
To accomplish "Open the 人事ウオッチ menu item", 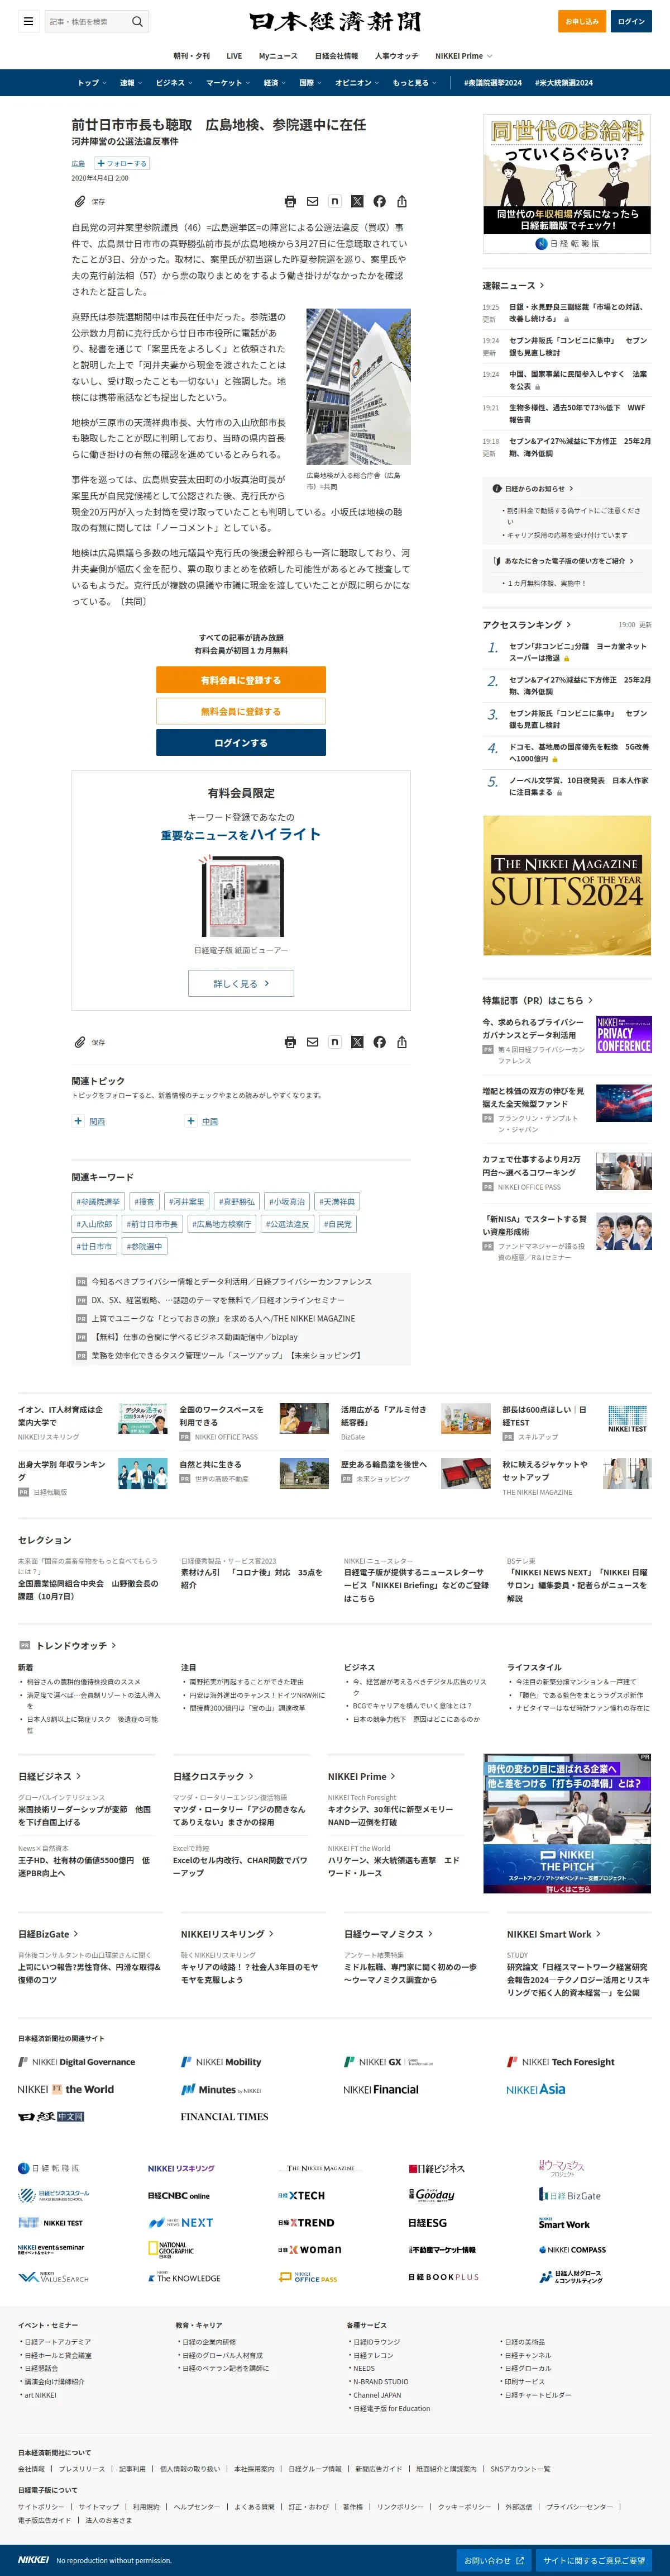I will click(396, 56).
